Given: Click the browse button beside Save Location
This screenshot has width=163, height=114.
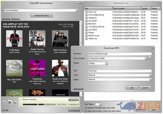Looking at the screenshot, I should pyautogui.click(x=150, y=58).
